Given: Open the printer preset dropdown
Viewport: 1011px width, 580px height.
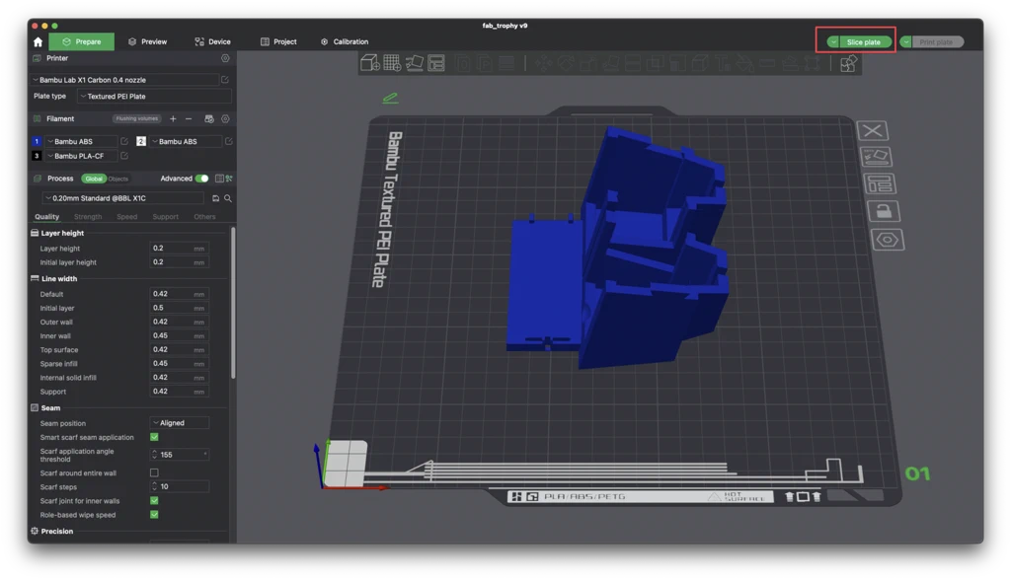Looking at the screenshot, I should pyautogui.click(x=125, y=80).
